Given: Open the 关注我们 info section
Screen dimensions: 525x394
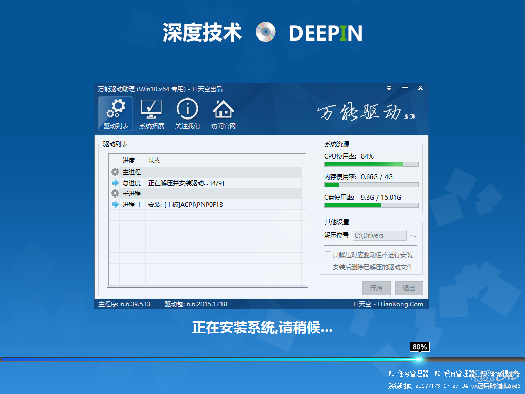Looking at the screenshot, I should [x=188, y=114].
